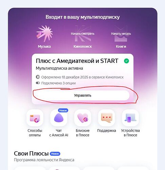Click the Музыка label text
Viewport: 165px width, 170px height.
(x=44, y=46)
